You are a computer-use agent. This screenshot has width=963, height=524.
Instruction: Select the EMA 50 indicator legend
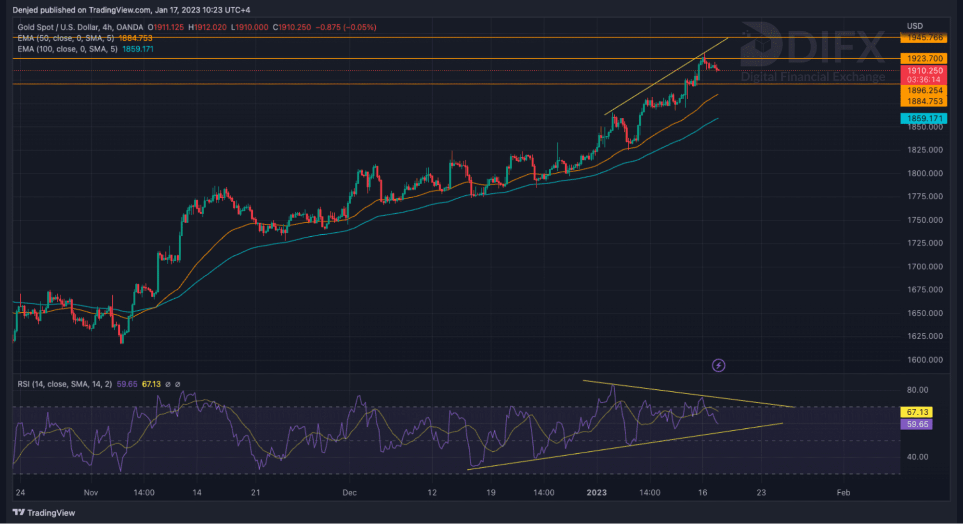pyautogui.click(x=66, y=38)
